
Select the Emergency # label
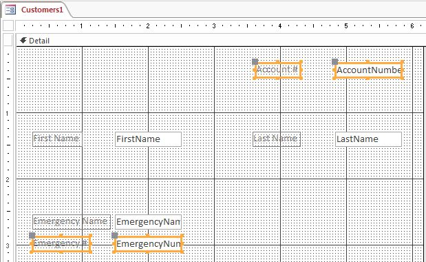[x=61, y=243]
